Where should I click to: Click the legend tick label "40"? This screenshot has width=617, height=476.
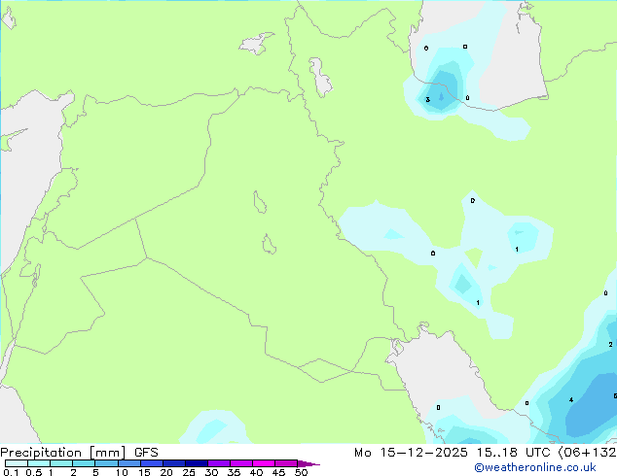[x=256, y=472]
